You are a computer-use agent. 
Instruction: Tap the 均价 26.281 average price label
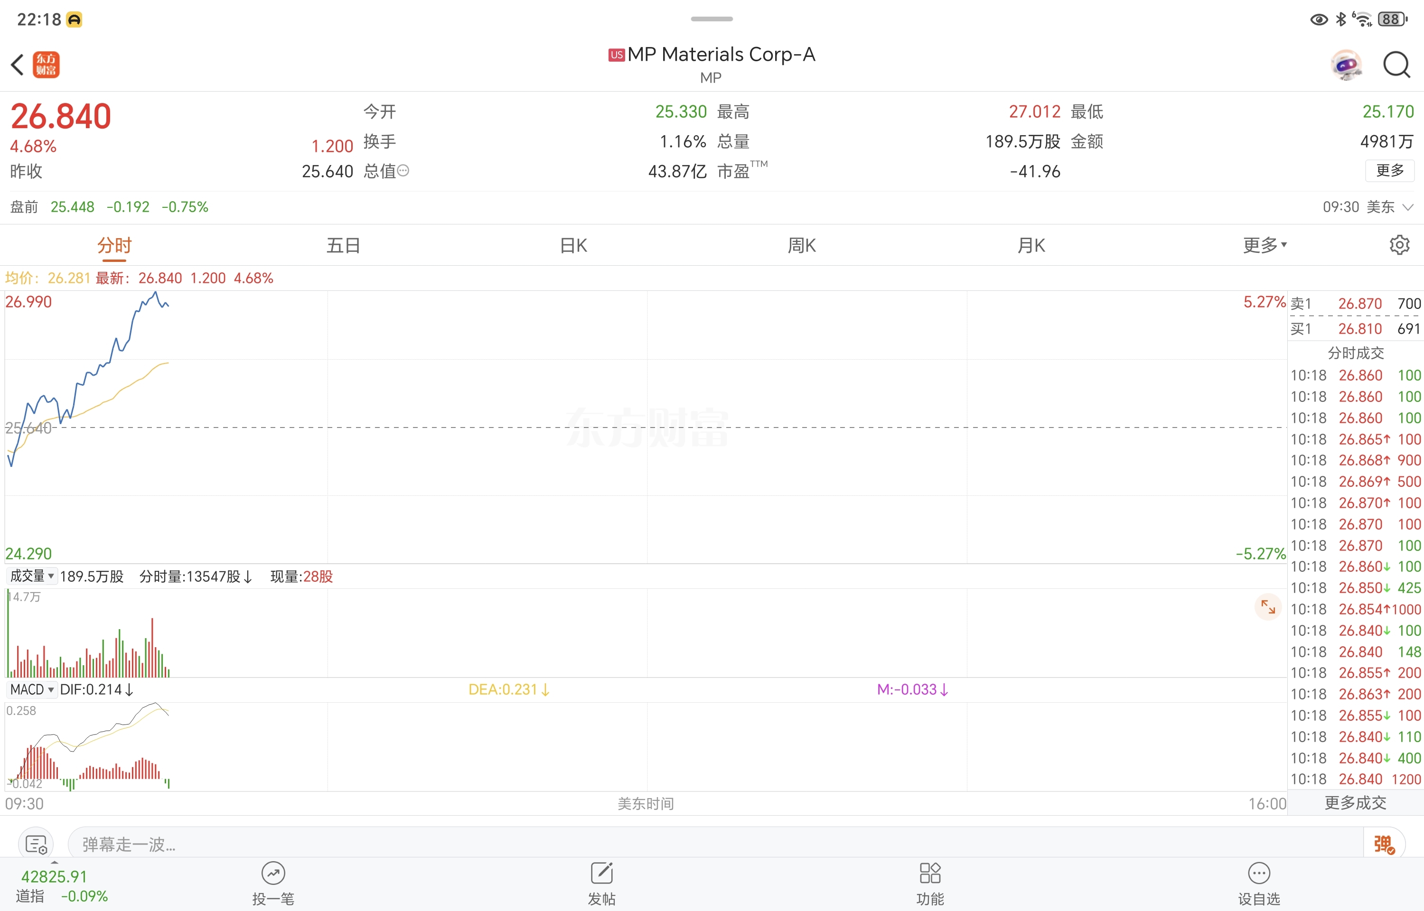coord(47,278)
